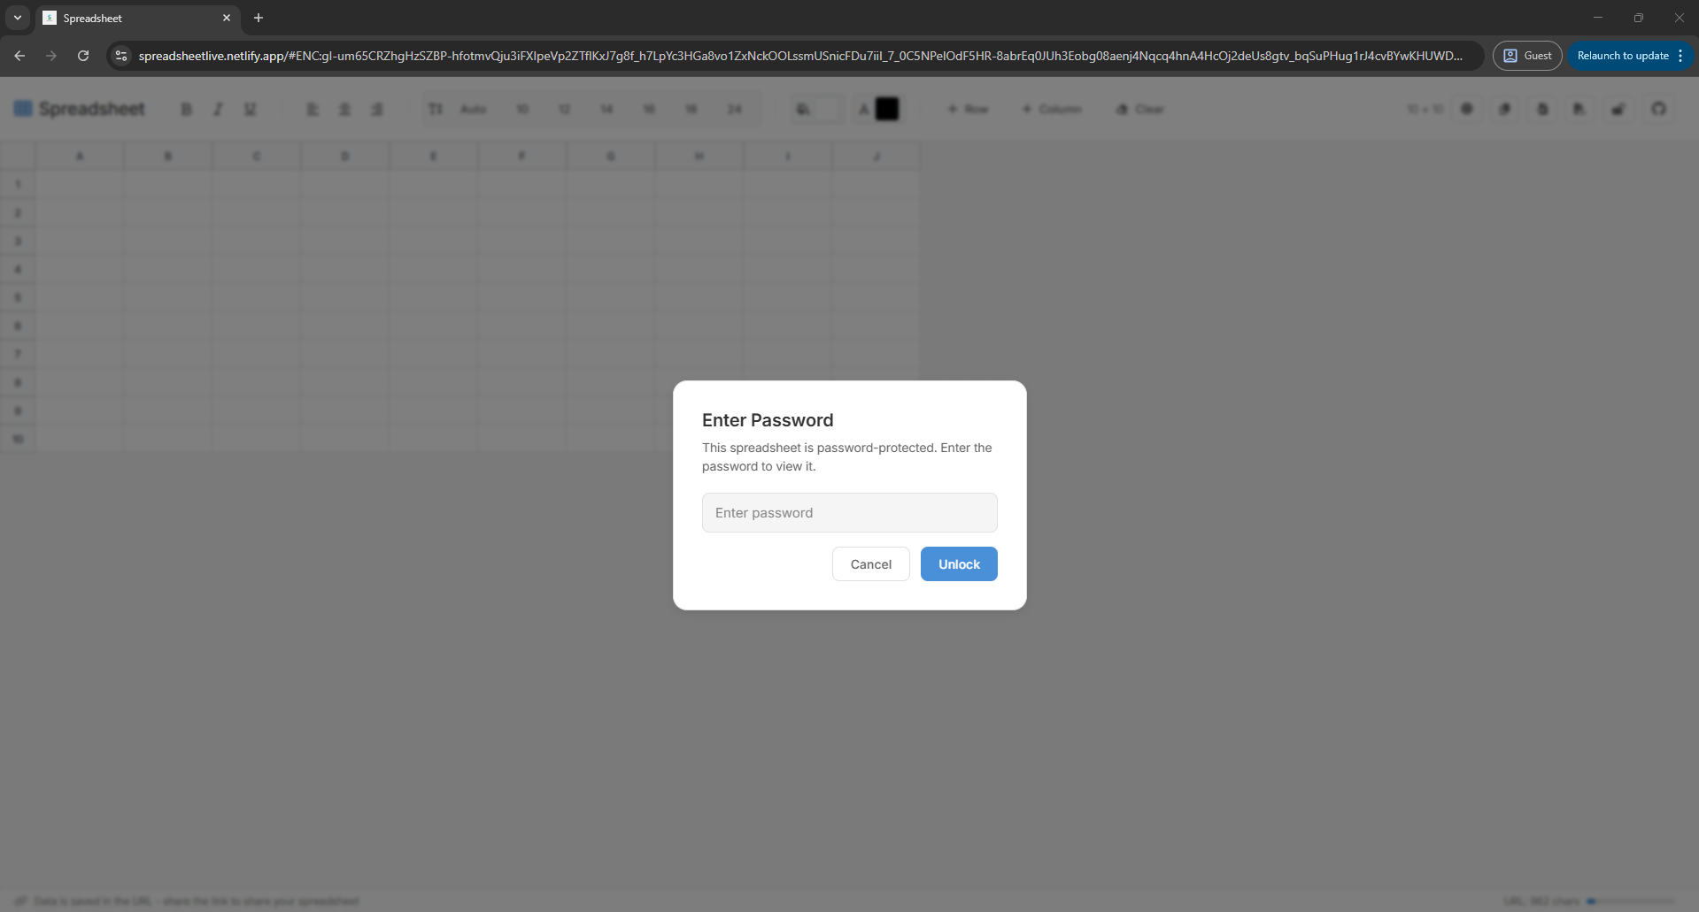Open a new browser tab
1699x912 pixels.
(259, 18)
